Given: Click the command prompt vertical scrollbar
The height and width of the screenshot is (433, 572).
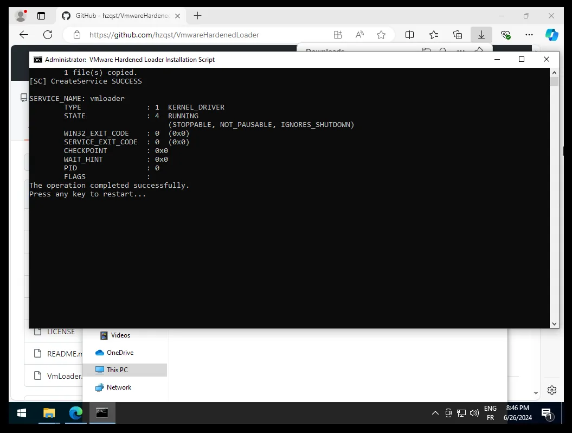Looking at the screenshot, I should tap(554, 201).
